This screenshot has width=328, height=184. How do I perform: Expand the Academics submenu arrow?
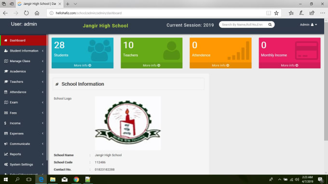click(42, 71)
